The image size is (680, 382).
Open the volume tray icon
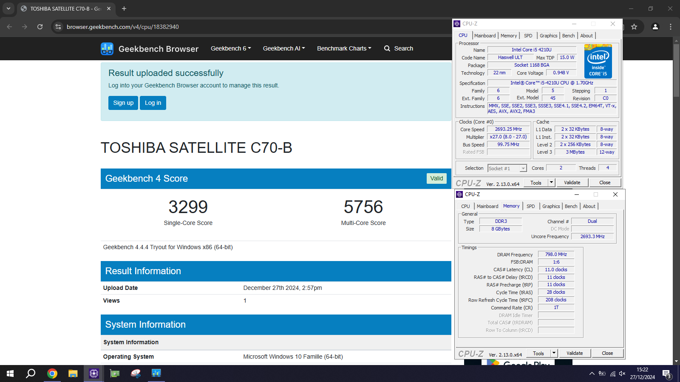pyautogui.click(x=623, y=374)
